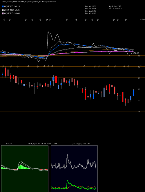Click the 'ADX' panel label

pyautogui.click(x=55, y=144)
